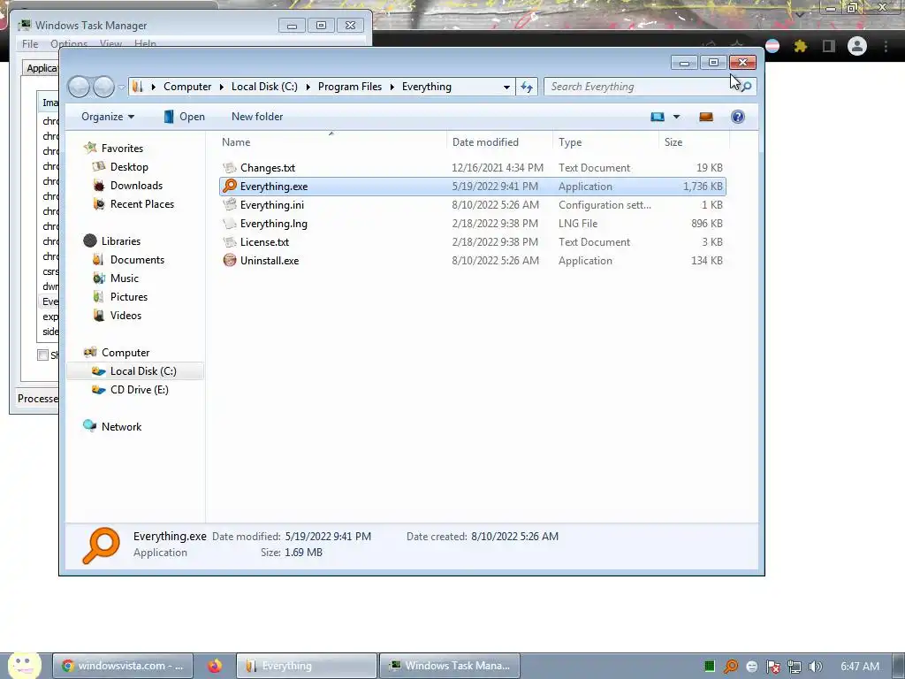Click the folder icon in the address bar

tap(137, 87)
